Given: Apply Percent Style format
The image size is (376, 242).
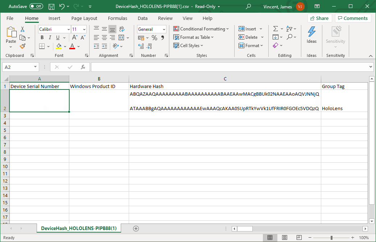Looking at the screenshot, I should (x=154, y=38).
